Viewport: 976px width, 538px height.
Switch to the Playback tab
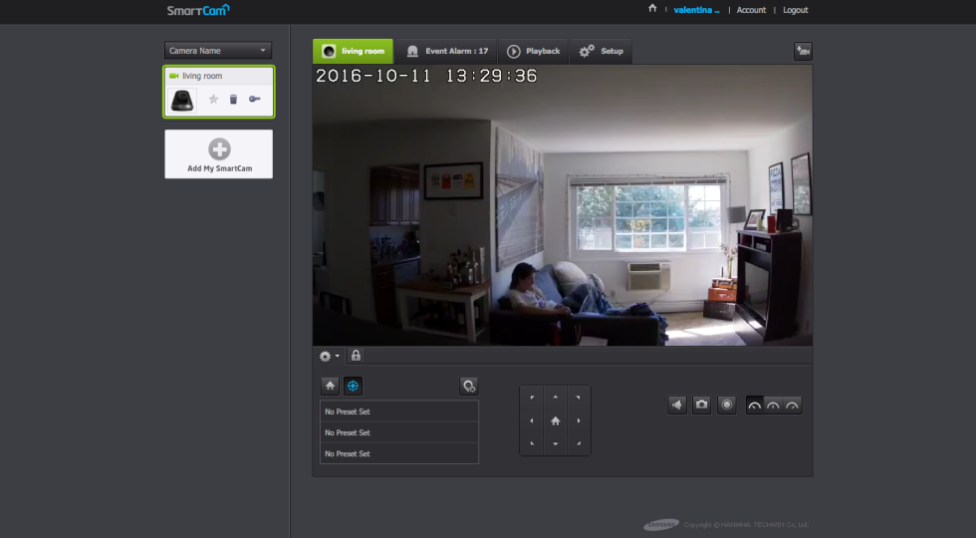(533, 51)
